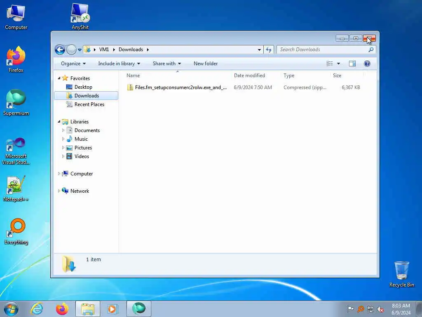Click the muted volume tray icon

[x=380, y=309]
